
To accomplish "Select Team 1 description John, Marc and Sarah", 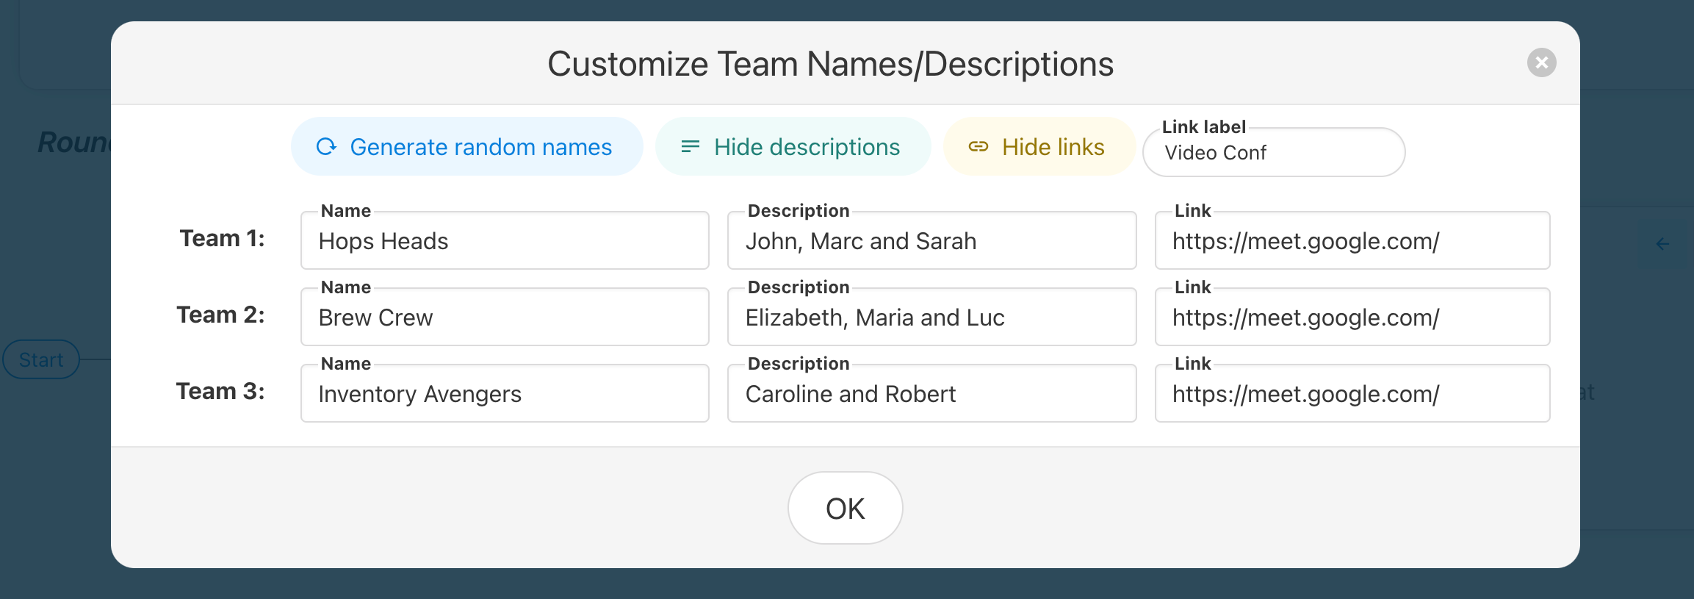I will pyautogui.click(x=931, y=240).
